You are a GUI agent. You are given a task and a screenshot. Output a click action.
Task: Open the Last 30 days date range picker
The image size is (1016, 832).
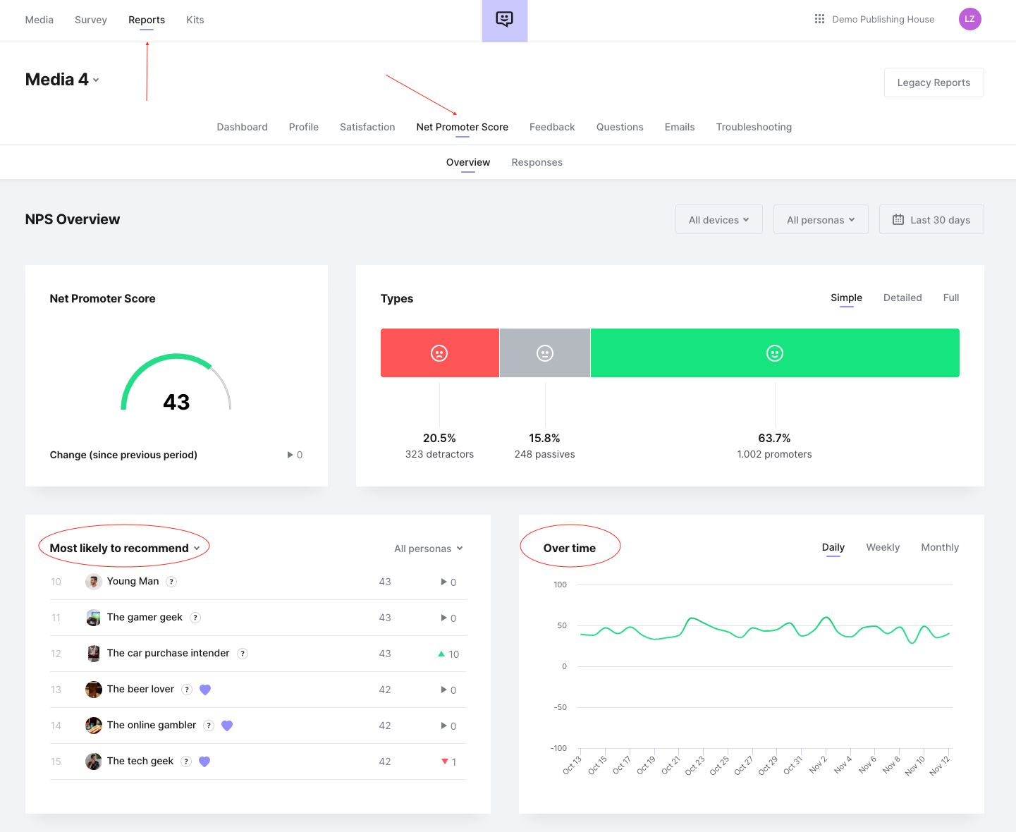point(931,219)
